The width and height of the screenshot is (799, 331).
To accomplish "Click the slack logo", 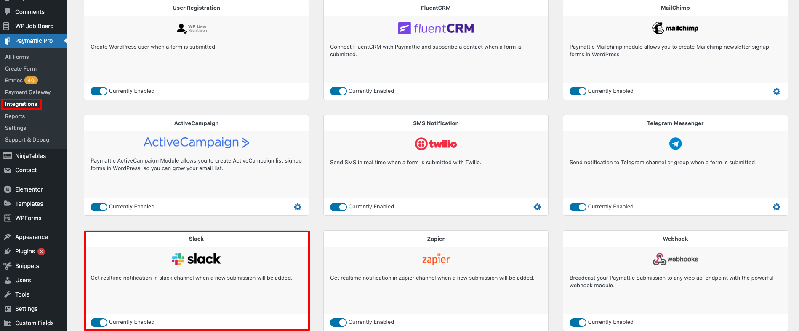I will tap(196, 259).
